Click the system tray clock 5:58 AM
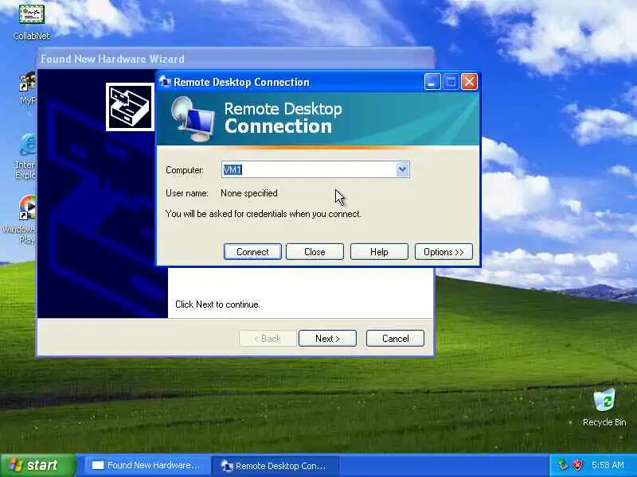Image resolution: width=637 pixels, height=477 pixels. (608, 465)
